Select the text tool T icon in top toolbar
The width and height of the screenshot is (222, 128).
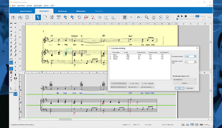click(x=106, y=17)
